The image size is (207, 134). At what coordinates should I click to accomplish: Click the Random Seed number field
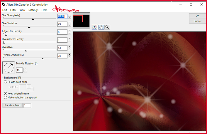[27, 105]
